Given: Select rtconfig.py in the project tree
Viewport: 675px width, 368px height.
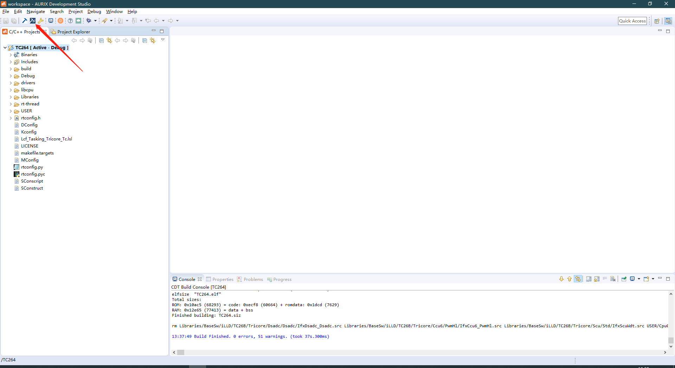Looking at the screenshot, I should click(x=32, y=167).
